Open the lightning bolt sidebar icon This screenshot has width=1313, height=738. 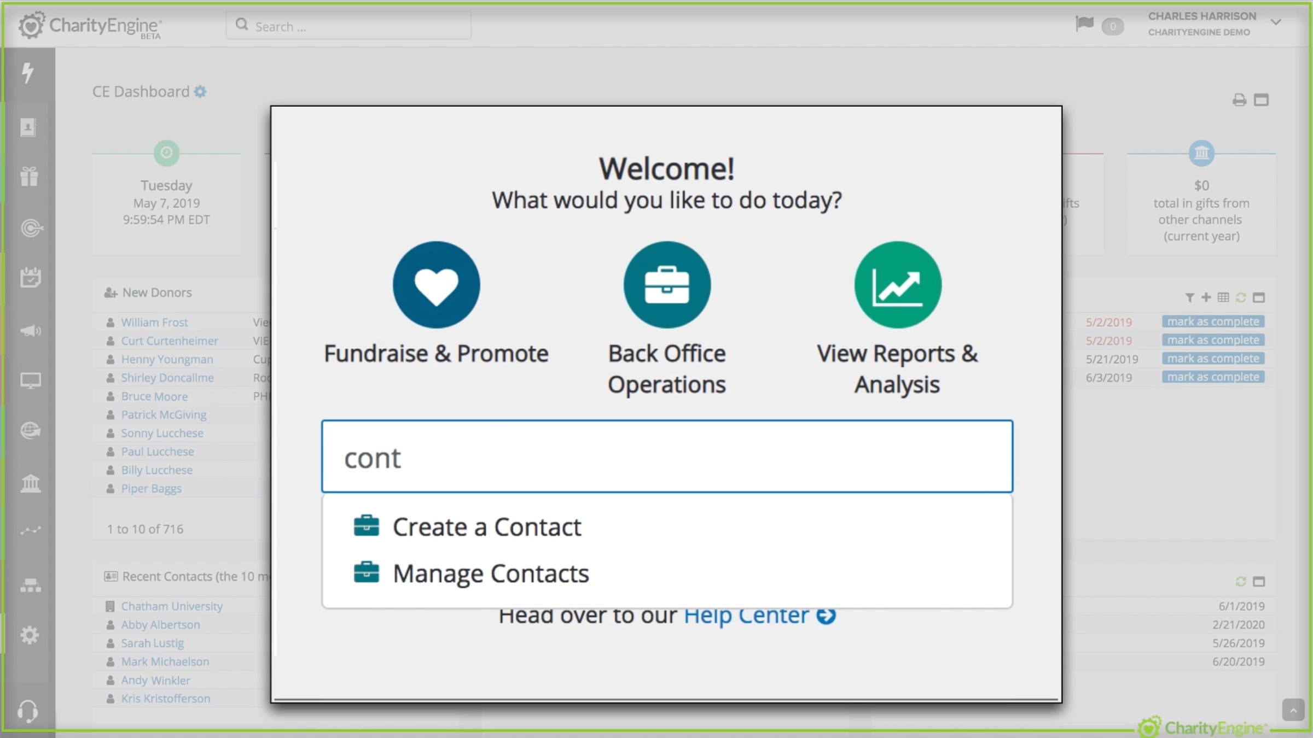click(28, 73)
